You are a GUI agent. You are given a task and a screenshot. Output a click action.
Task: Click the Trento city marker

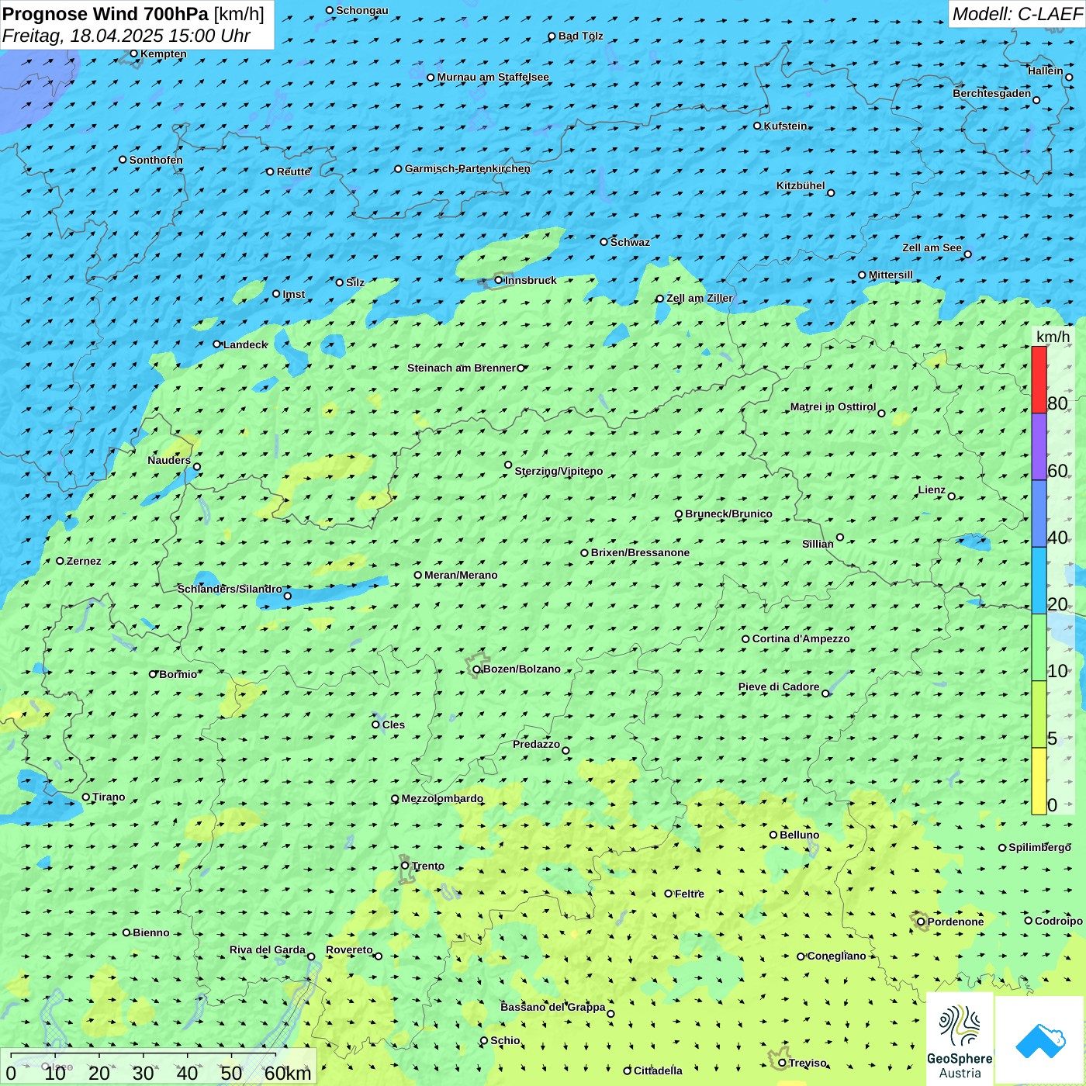[405, 866]
